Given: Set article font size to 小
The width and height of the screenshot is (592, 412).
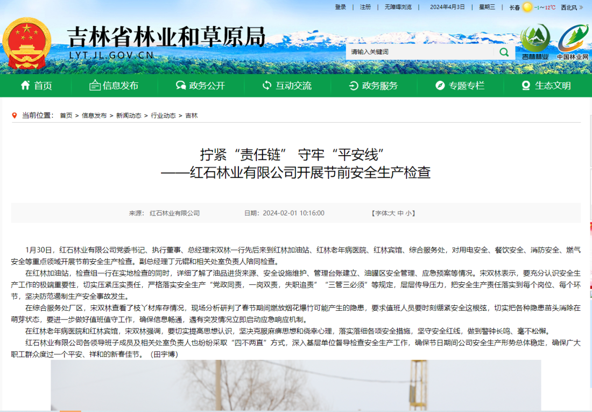Looking at the screenshot, I should [x=408, y=213].
